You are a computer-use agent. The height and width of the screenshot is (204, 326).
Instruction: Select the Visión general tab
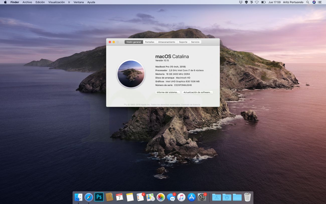[134, 42]
